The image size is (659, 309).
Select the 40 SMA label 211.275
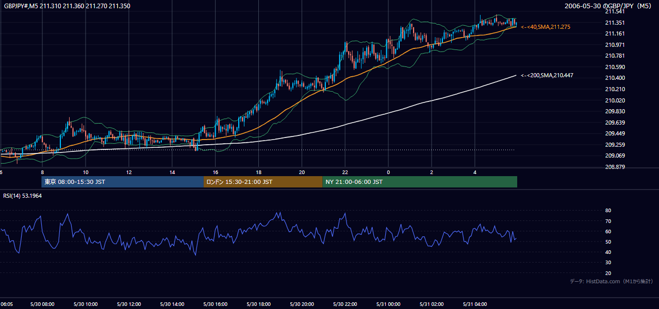[x=546, y=27]
